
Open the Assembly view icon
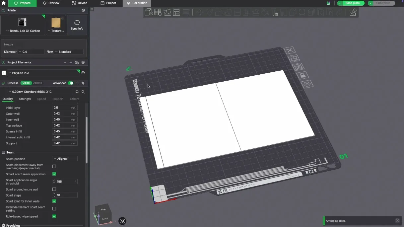pyautogui.click(x=353, y=13)
